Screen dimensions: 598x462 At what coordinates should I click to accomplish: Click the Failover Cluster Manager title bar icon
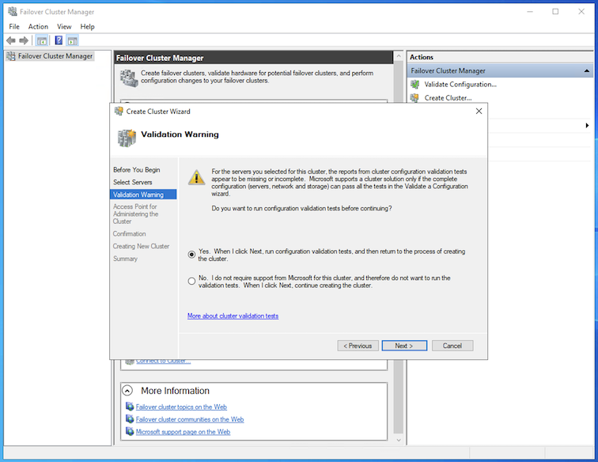point(12,11)
